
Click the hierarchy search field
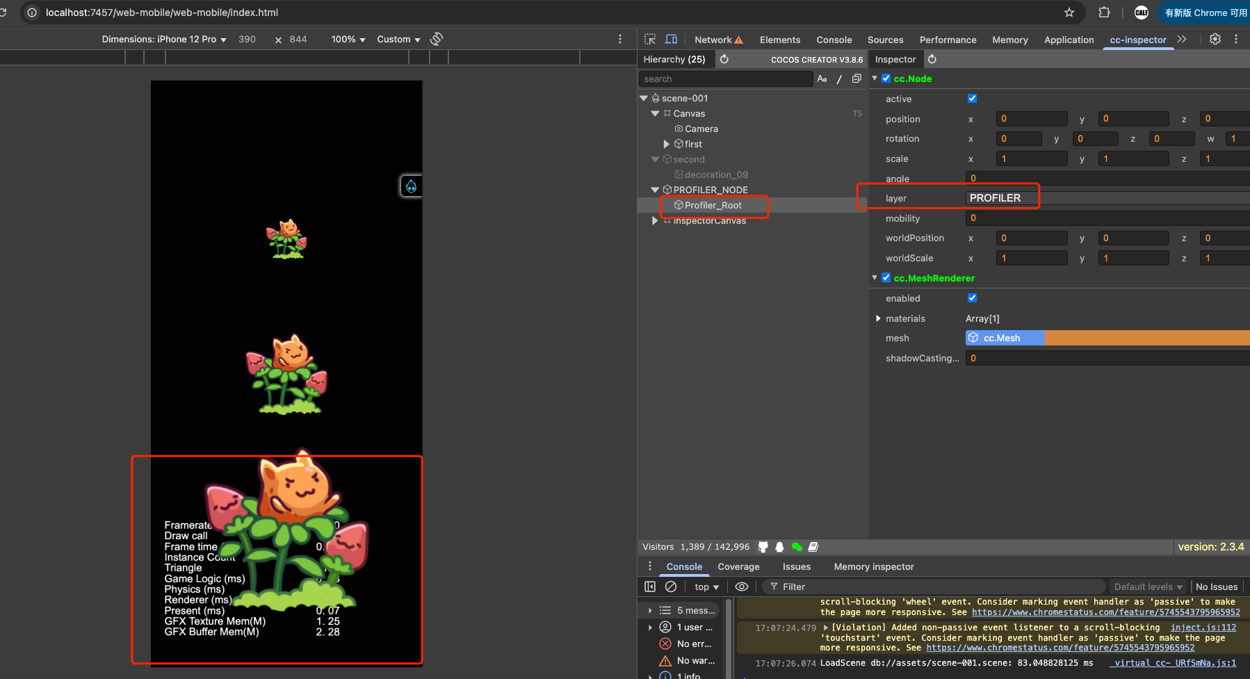click(x=725, y=79)
